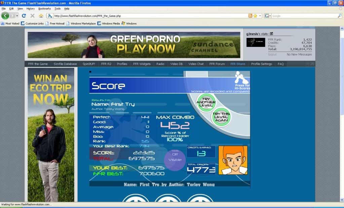Click the logout link

[x=272, y=54]
